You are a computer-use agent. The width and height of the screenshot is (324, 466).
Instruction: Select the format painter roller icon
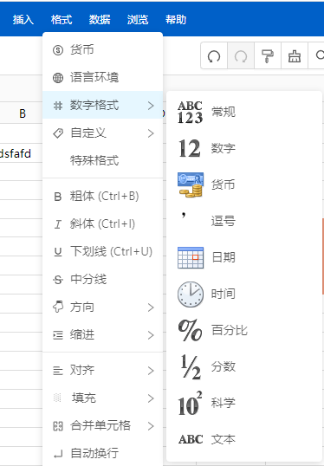268,56
